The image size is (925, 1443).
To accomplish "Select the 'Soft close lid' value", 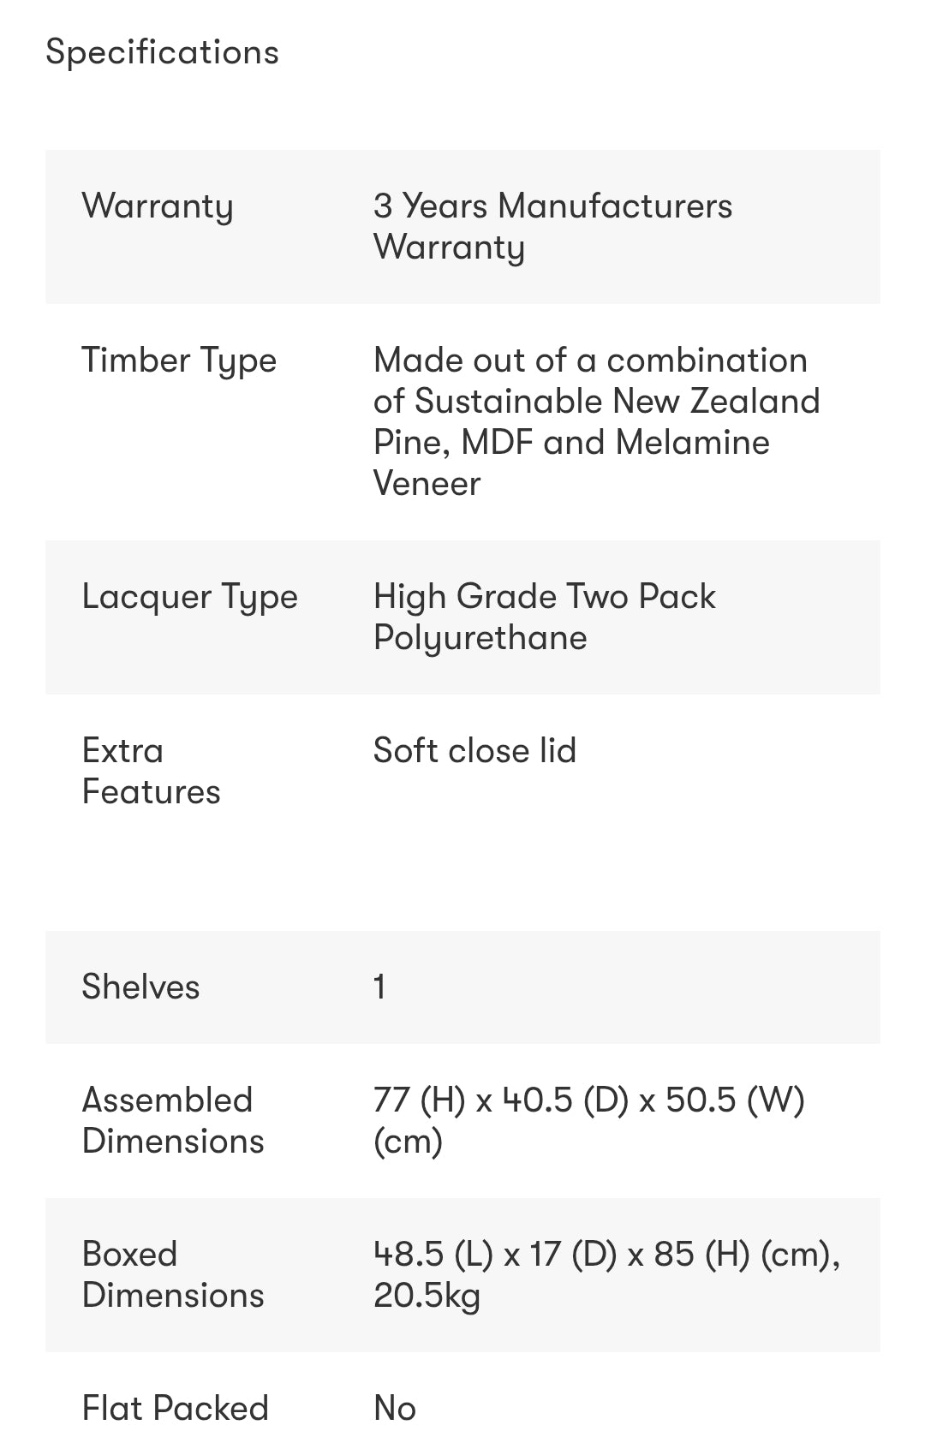I will click(x=474, y=751).
